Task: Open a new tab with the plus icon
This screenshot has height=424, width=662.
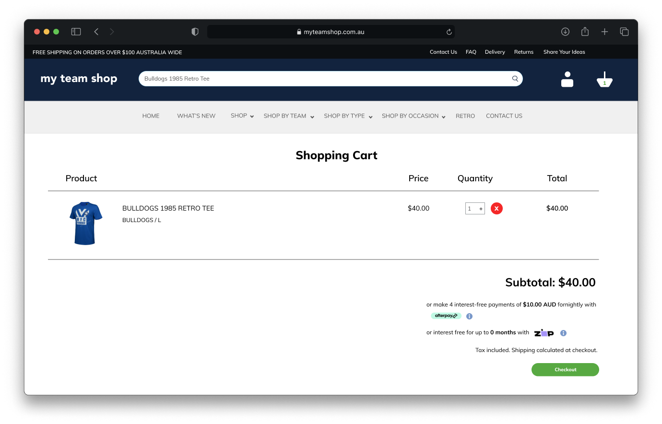Action: [604, 32]
